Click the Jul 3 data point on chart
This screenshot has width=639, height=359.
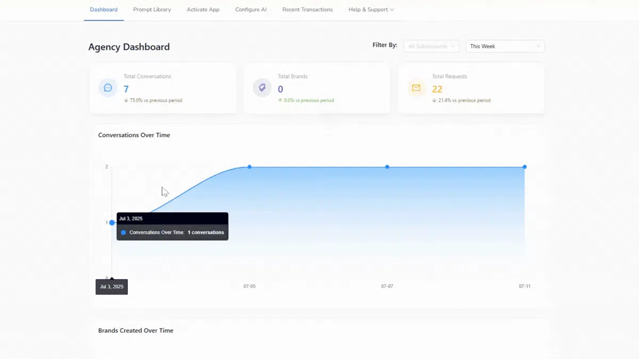tap(112, 222)
